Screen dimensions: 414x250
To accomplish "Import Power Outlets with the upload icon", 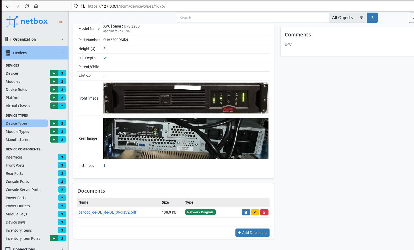I will [62, 206].
